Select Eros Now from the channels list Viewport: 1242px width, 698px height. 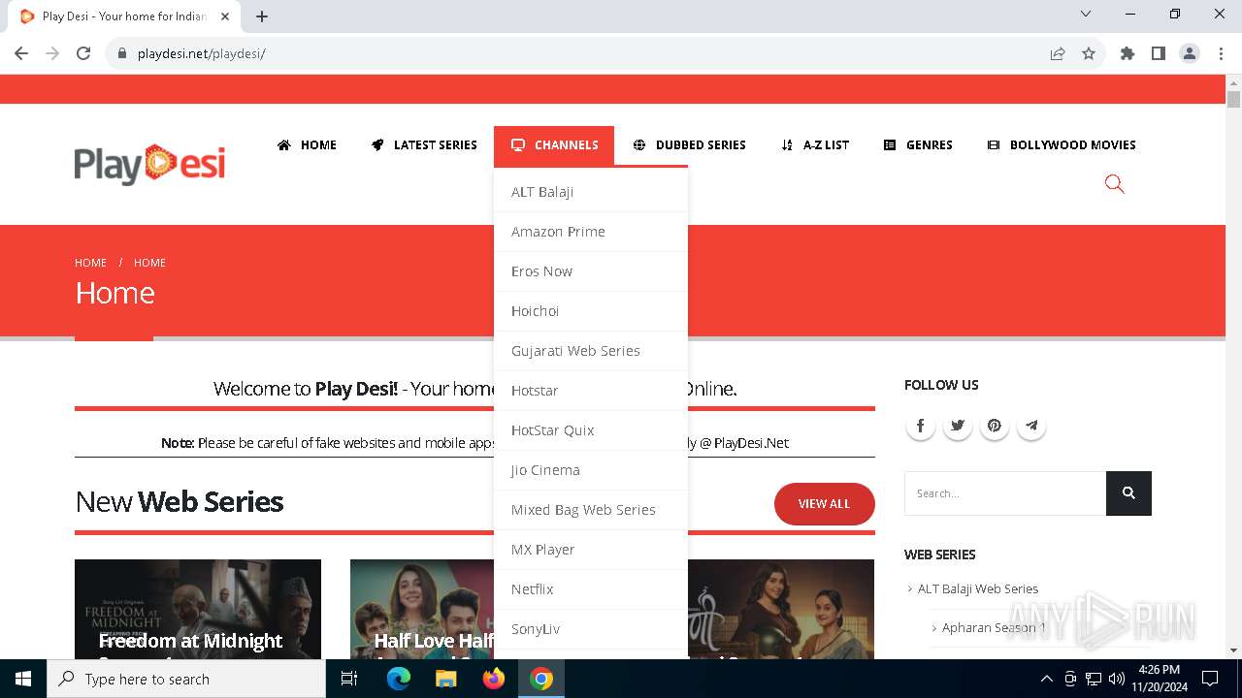coord(591,271)
